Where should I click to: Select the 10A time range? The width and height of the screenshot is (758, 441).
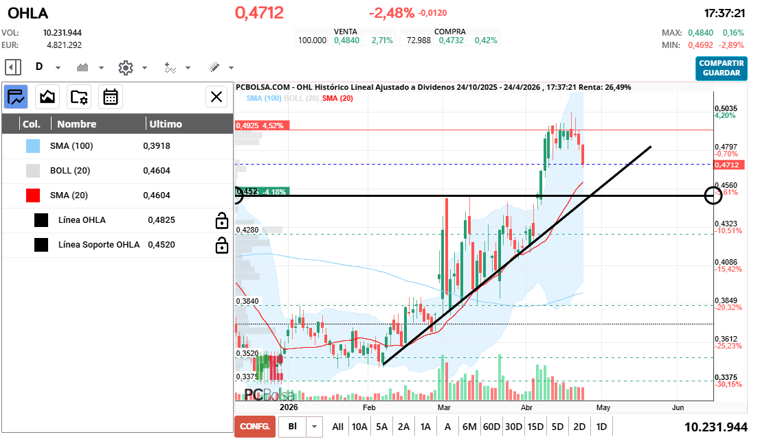[359, 427]
